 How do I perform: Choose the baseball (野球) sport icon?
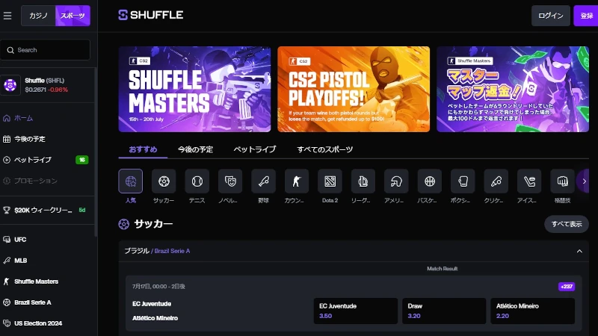263,181
